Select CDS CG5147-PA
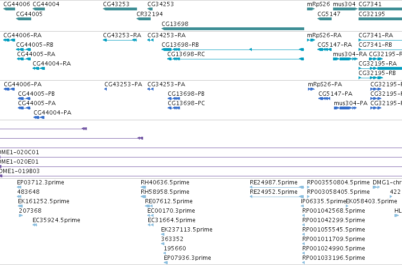402x265 pixels. [325, 99]
